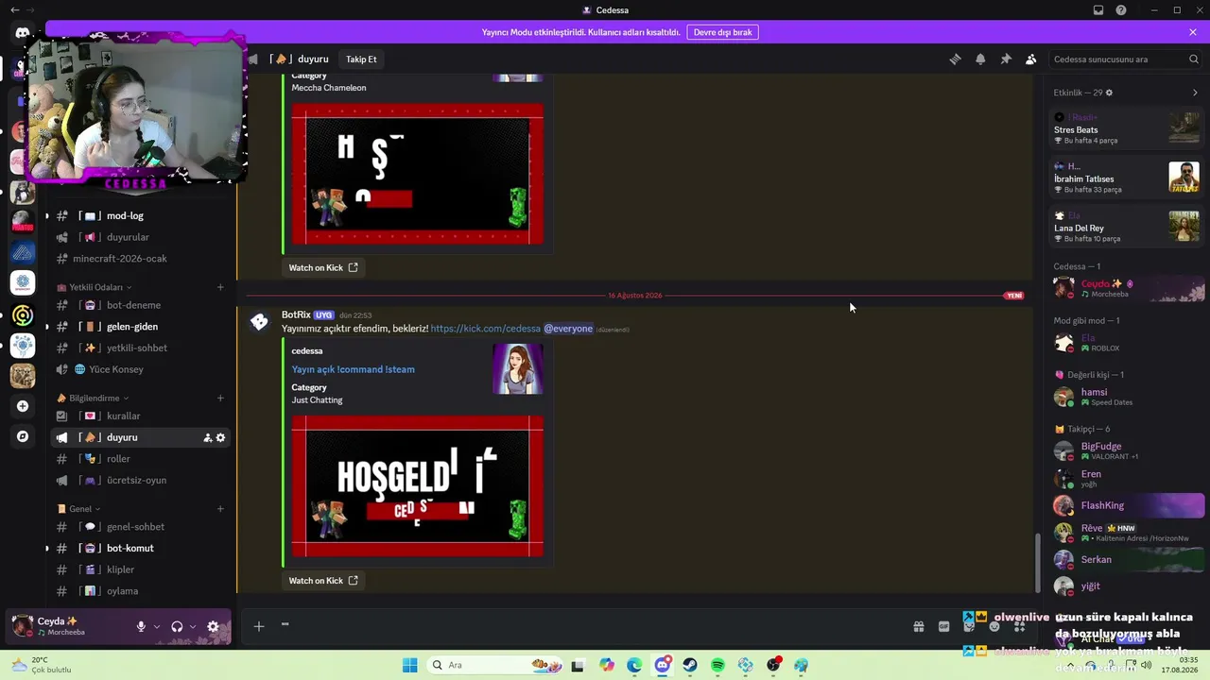
Task: Create a channel in Bilgilendirme
Action: click(x=220, y=398)
